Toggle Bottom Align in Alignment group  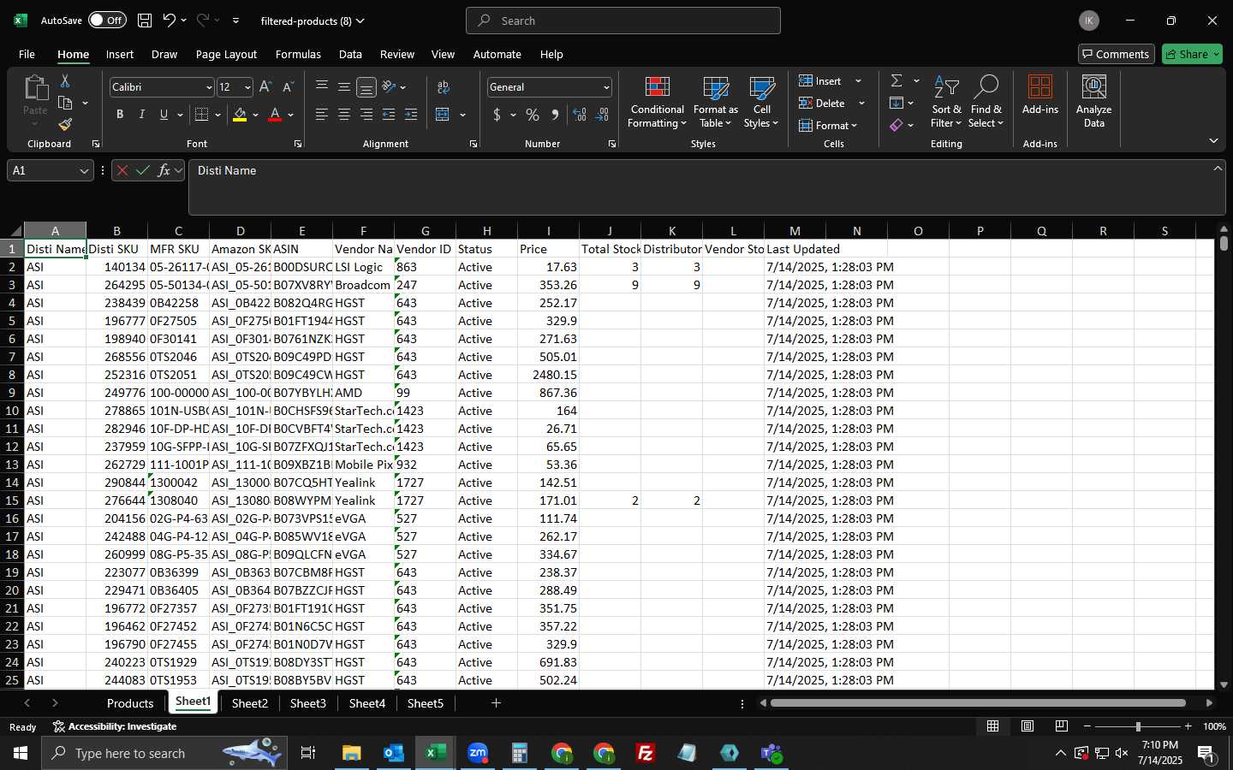[x=366, y=86]
